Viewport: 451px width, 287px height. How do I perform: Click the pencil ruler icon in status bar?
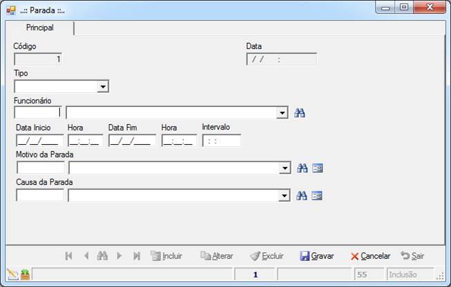12,275
